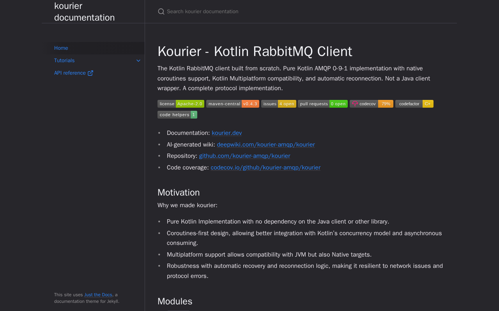The image size is (499, 311).
Task: Open the issues 4 open badge
Action: (x=279, y=104)
